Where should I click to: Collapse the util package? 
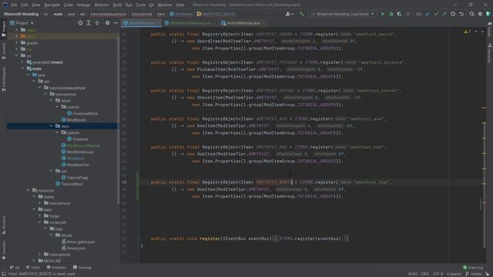coord(51,171)
